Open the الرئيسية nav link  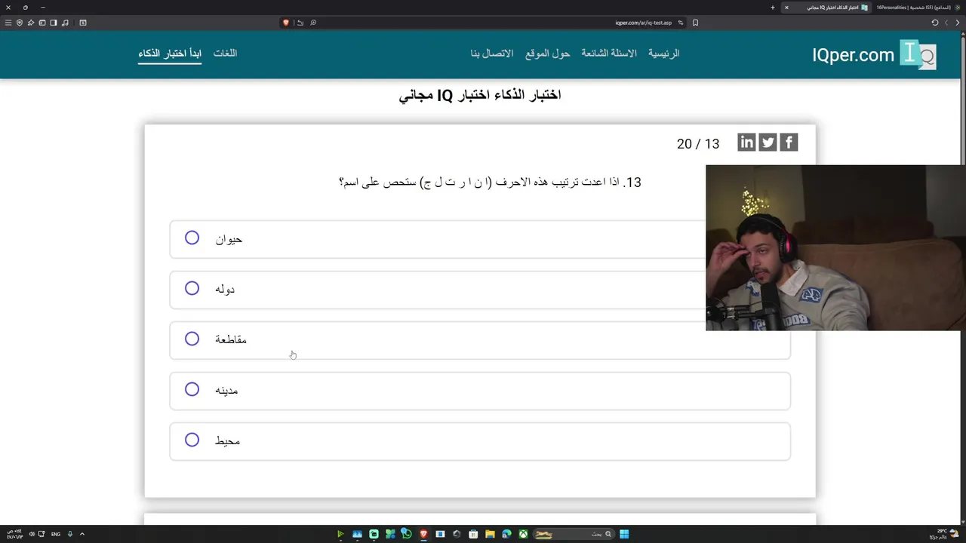tap(664, 54)
